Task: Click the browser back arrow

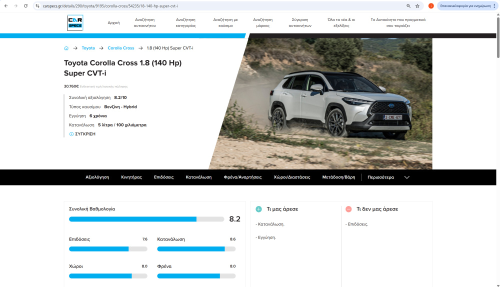Action: tap(5, 6)
